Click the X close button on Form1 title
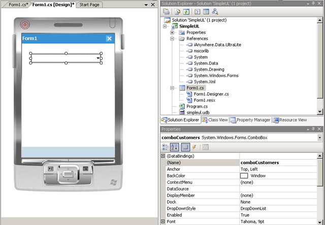 tap(110, 39)
